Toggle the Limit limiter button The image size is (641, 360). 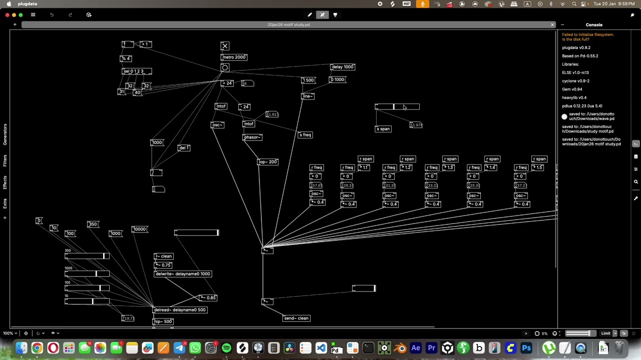[605, 333]
